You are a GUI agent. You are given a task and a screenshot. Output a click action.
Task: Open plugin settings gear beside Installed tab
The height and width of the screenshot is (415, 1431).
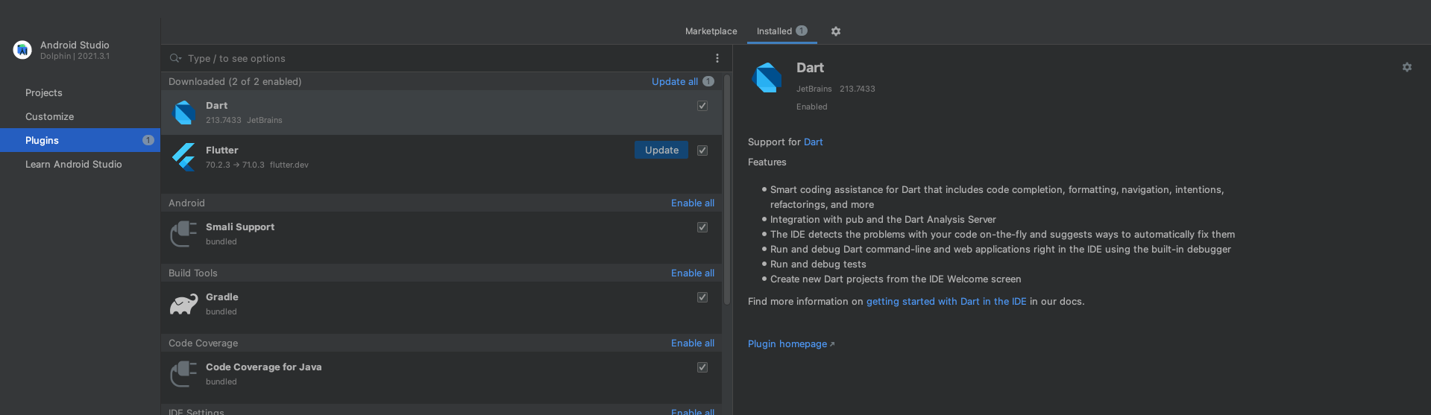[835, 31]
